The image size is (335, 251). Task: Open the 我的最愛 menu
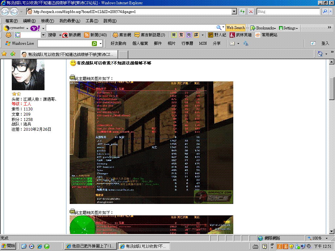(x=69, y=21)
